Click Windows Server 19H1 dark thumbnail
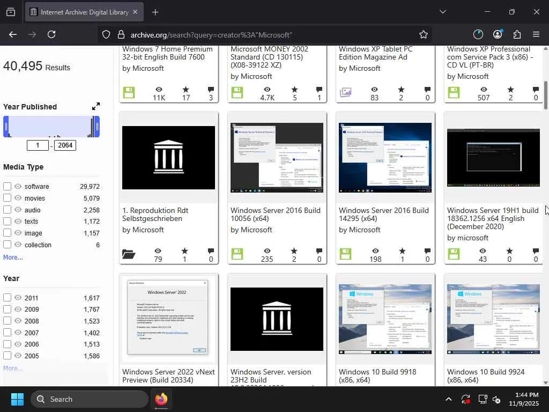 [493, 158]
